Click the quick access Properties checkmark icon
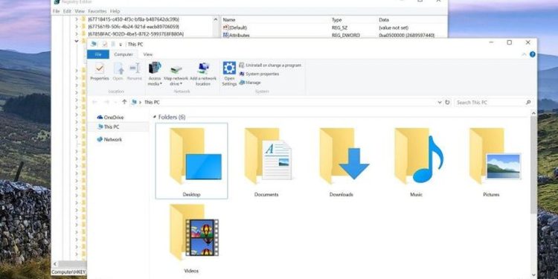The image size is (558, 279). point(105,44)
